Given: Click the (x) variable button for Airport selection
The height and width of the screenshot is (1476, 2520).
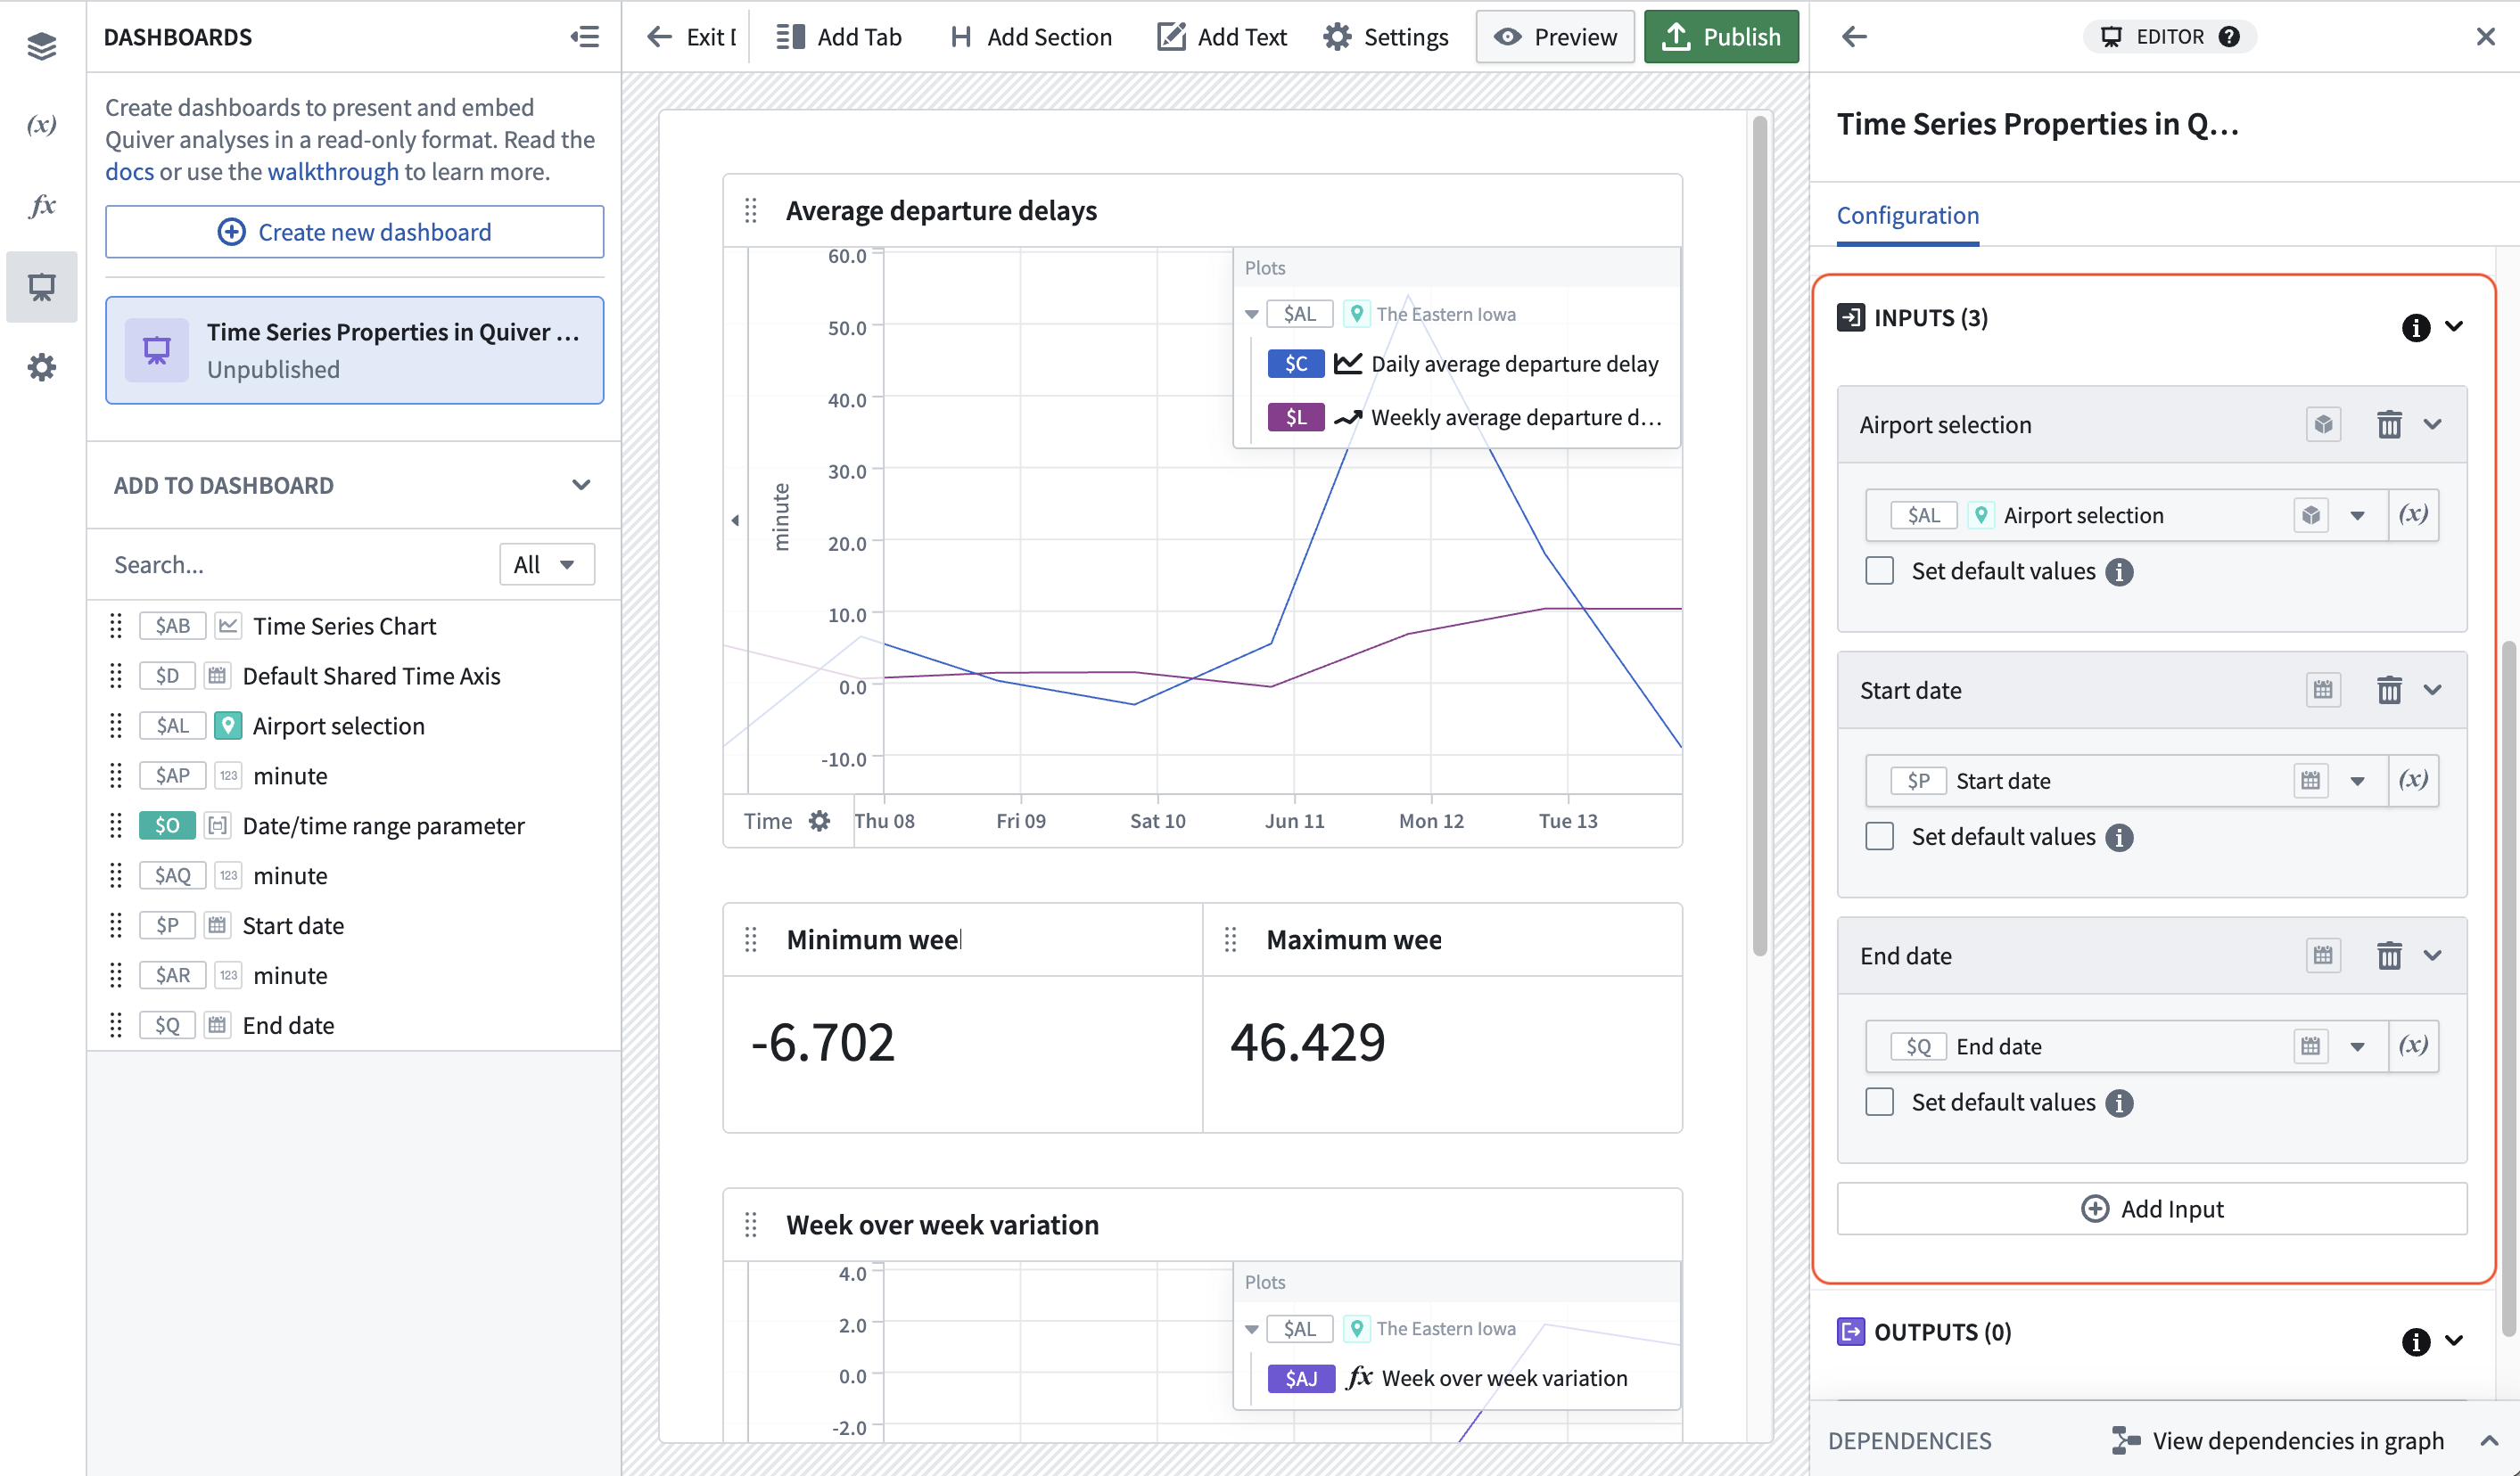Looking at the screenshot, I should [2412, 514].
